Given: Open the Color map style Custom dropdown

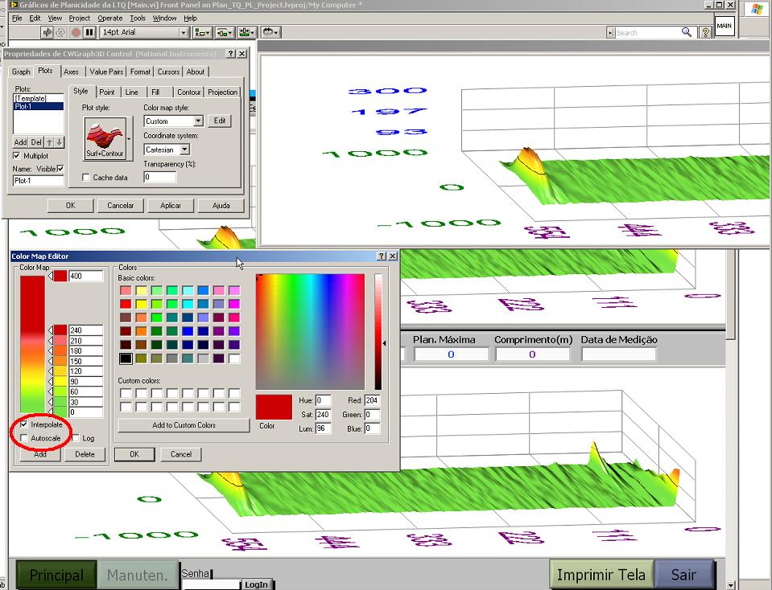Looking at the screenshot, I should [x=198, y=121].
